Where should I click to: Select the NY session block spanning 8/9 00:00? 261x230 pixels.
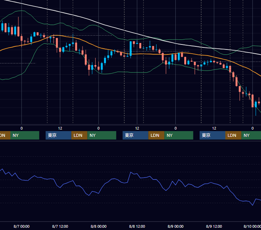(x=179, y=135)
